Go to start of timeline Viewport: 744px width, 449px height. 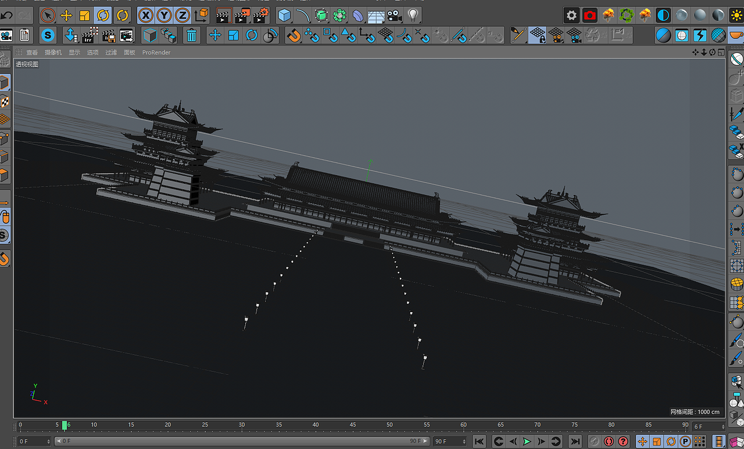tap(479, 441)
